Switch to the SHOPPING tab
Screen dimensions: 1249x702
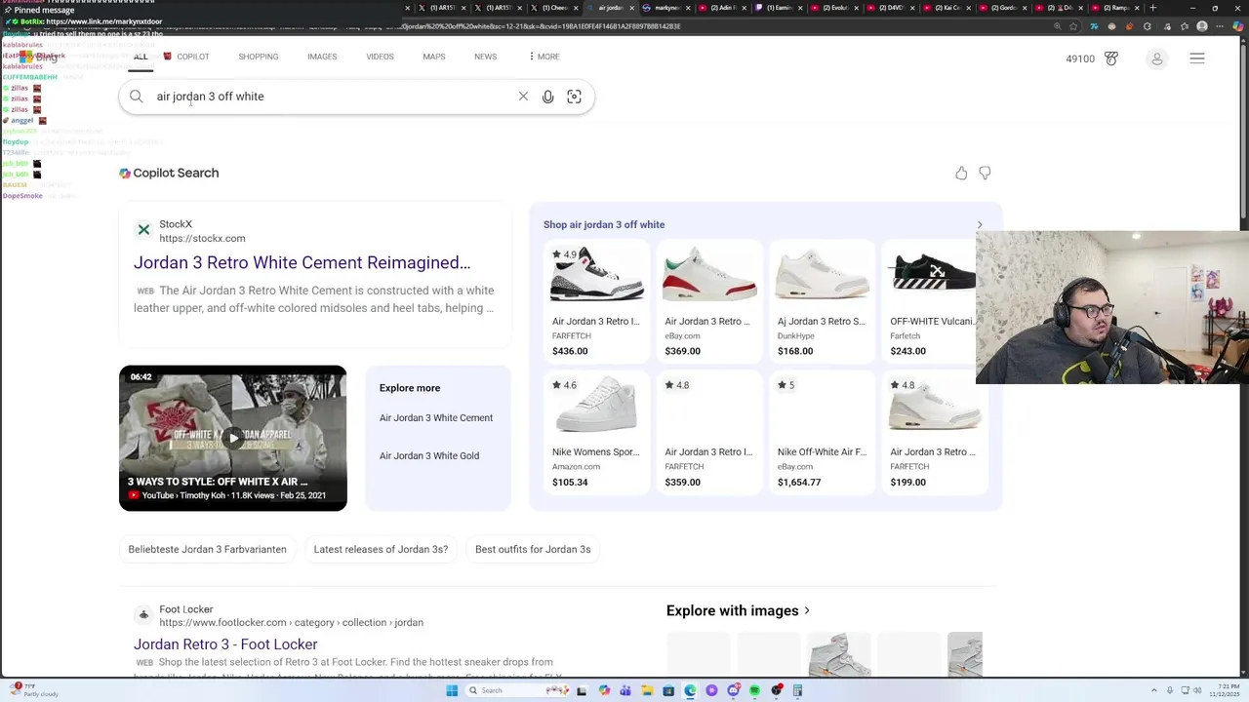[x=259, y=57]
